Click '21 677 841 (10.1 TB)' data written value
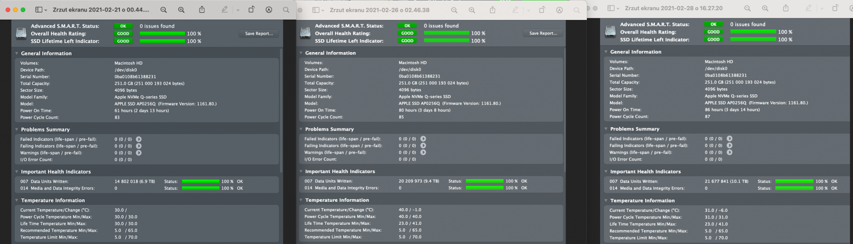This screenshot has width=853, height=244. pos(726,181)
